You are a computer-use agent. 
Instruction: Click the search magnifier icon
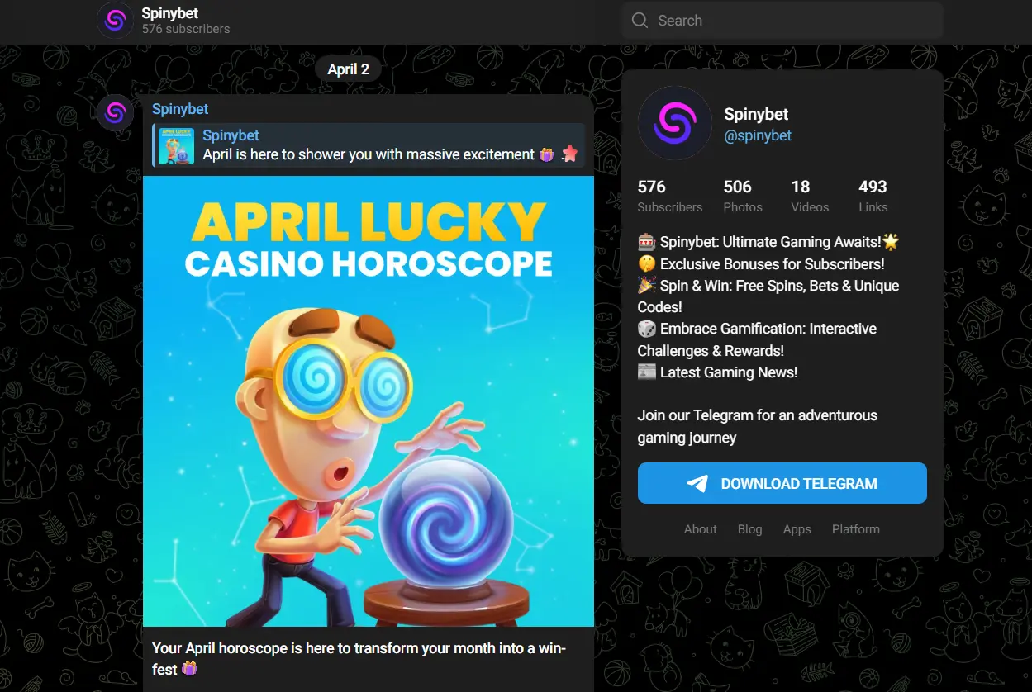tap(640, 21)
